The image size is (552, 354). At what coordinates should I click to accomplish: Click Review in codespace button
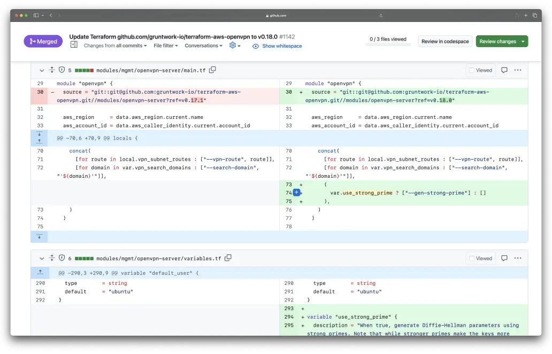pyautogui.click(x=444, y=41)
